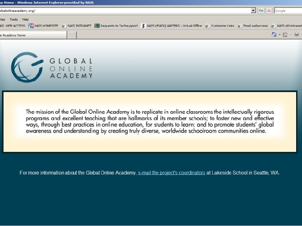Open the address bar history dropdown
This screenshot has width=302, height=226.
253,10
